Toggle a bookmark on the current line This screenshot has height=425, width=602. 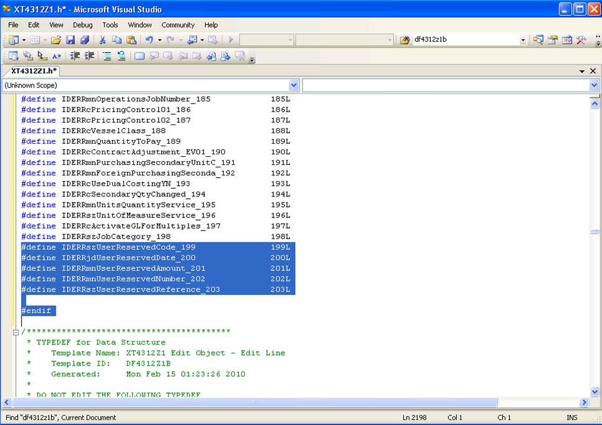[139, 56]
